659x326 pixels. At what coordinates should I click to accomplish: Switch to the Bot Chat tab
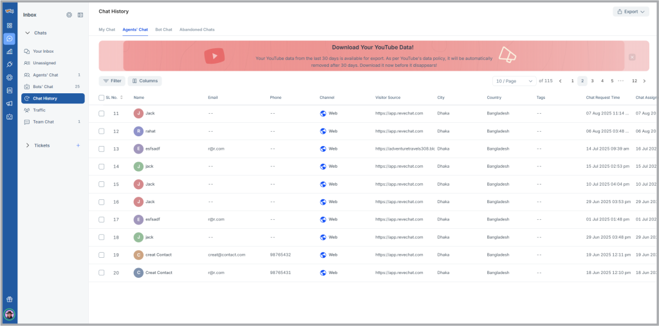pos(163,30)
